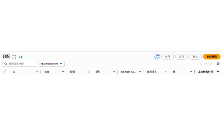Click the 删除 button
This screenshot has height=125, width=222.
pos(195,57)
